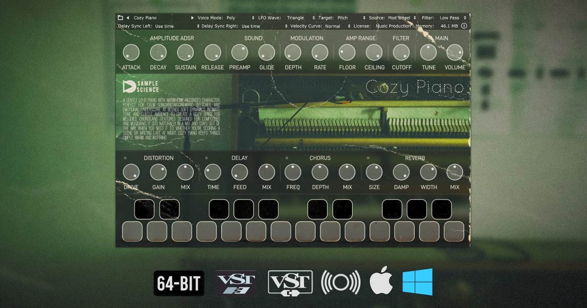The height and width of the screenshot is (308, 587).
Task: Toggle the Distortion section LED
Action: (125, 157)
